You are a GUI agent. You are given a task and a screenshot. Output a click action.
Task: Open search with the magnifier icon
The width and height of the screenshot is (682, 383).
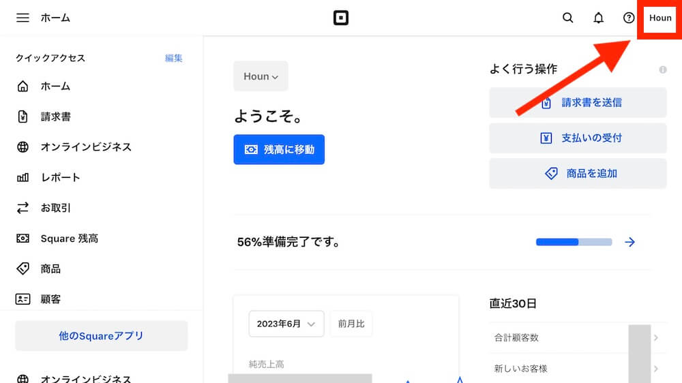click(x=567, y=18)
